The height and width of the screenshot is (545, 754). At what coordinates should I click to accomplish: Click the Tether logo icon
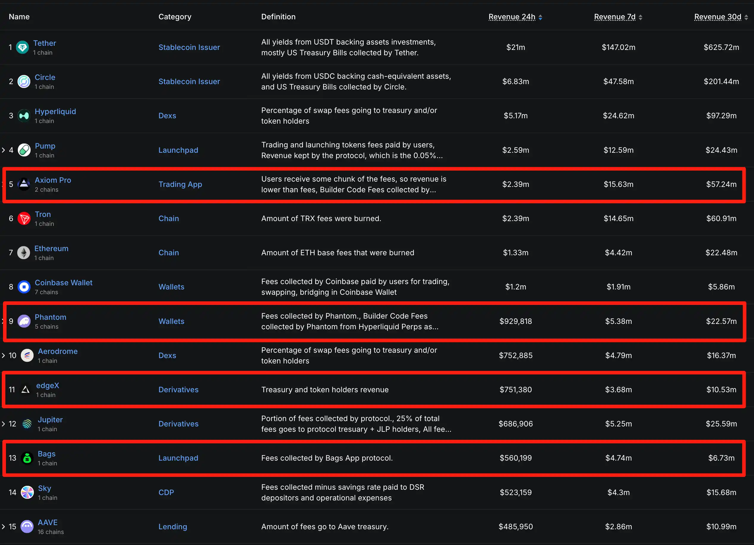(22, 48)
